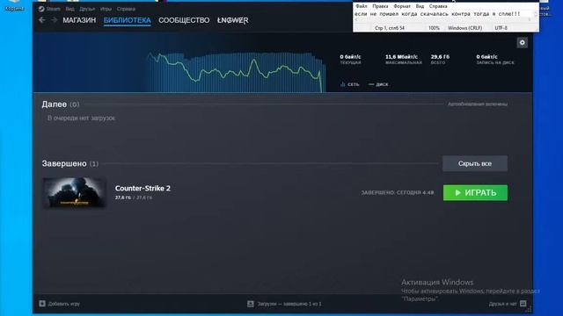
Task: Open the Steam menu
Action: (x=53, y=9)
